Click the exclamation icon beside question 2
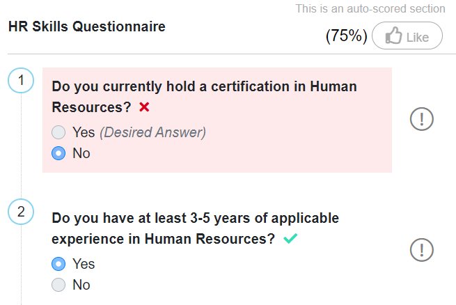 click(422, 249)
